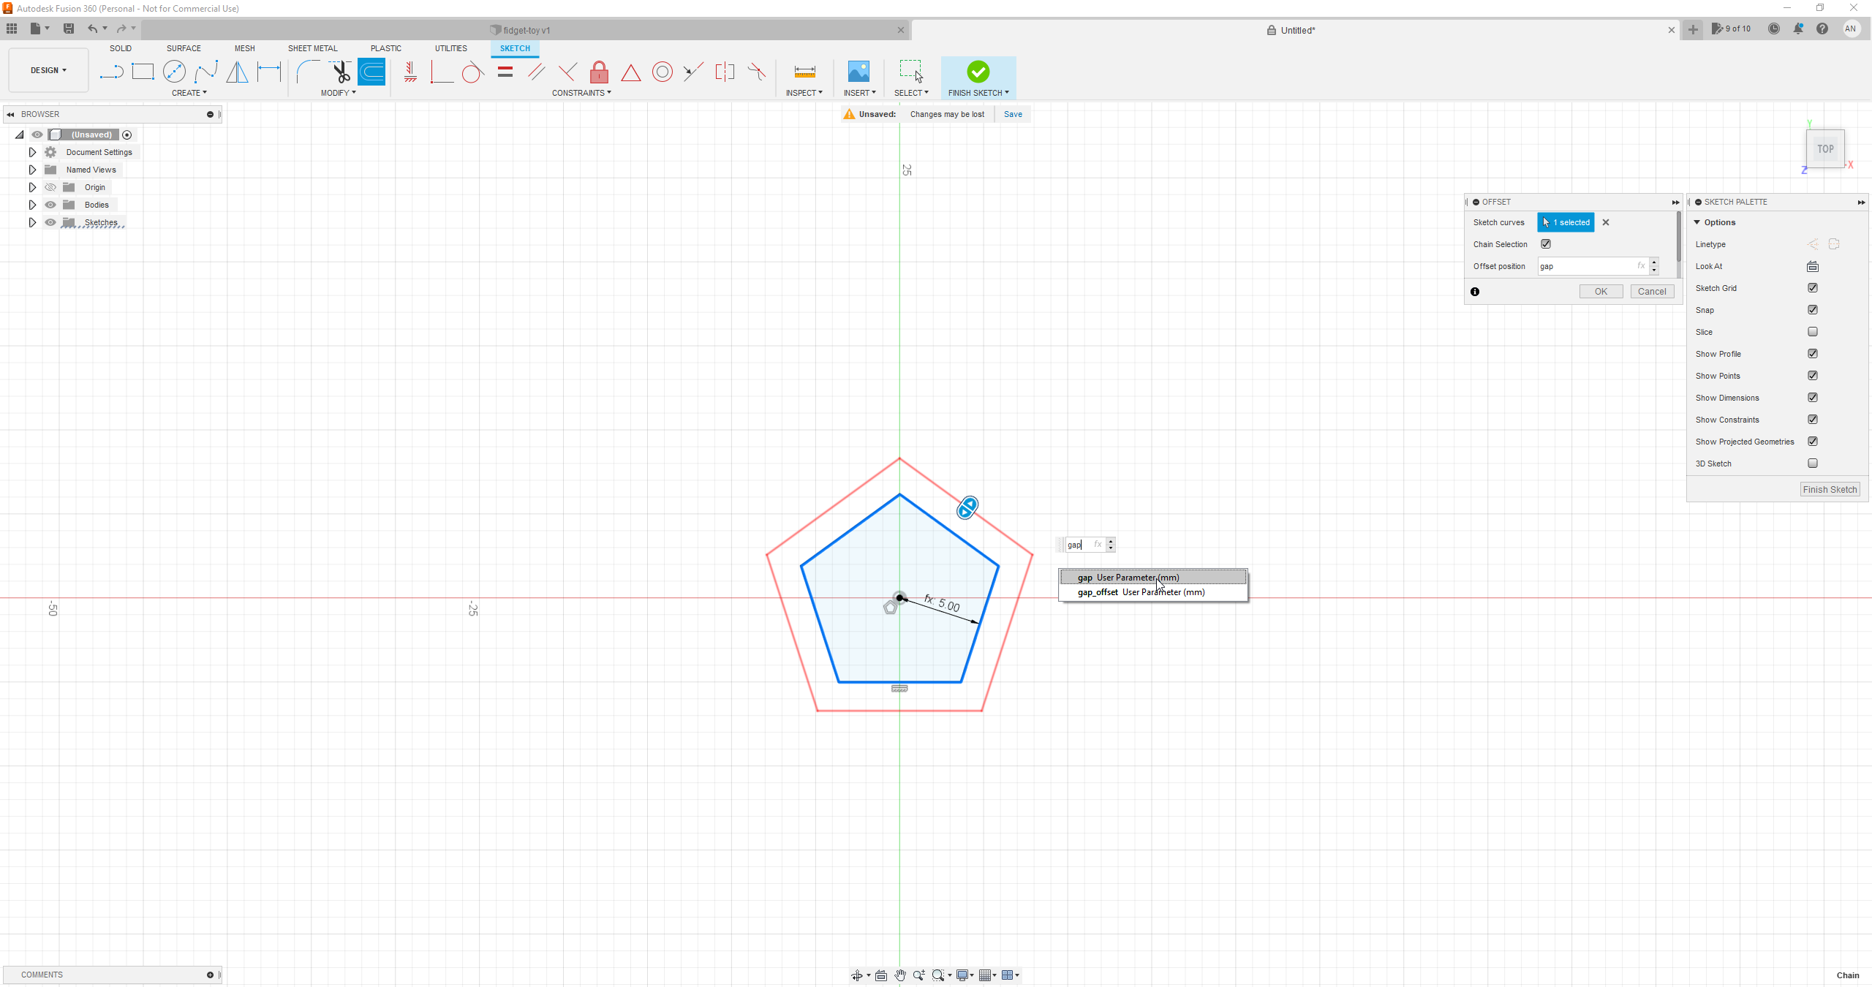Screen dimensions: 1872x987
Task: Apply the Equal constraint
Action: point(504,72)
